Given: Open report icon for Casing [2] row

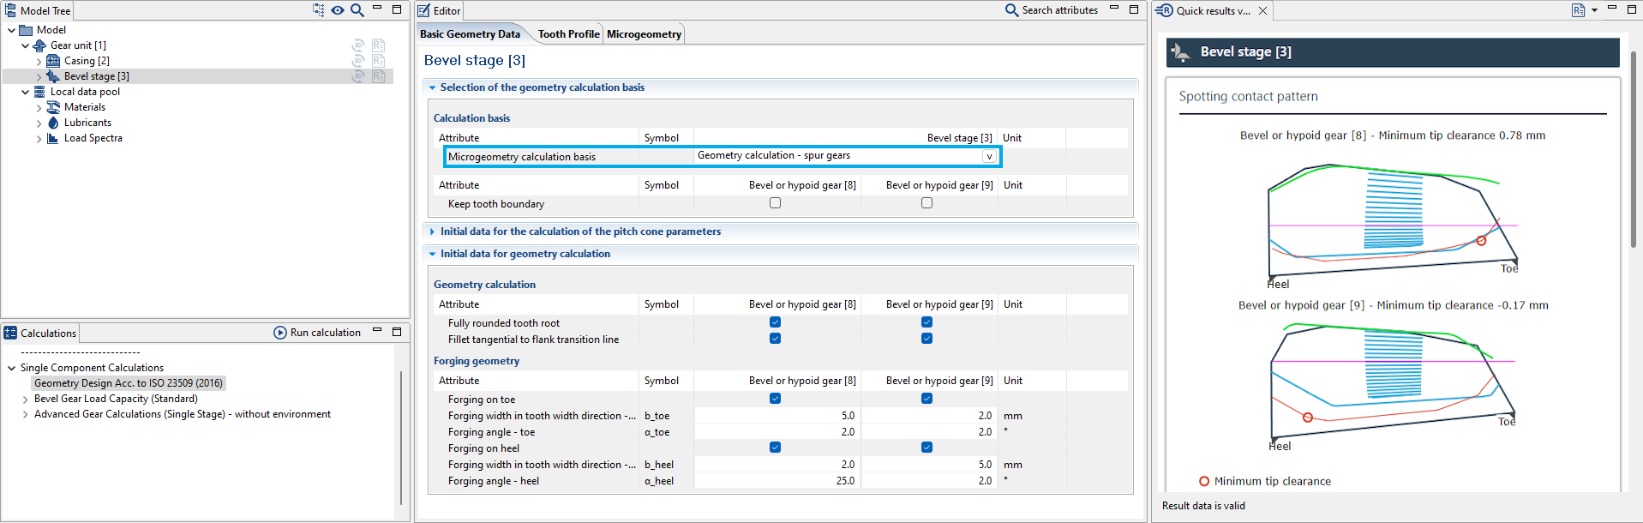Looking at the screenshot, I should coord(379,61).
